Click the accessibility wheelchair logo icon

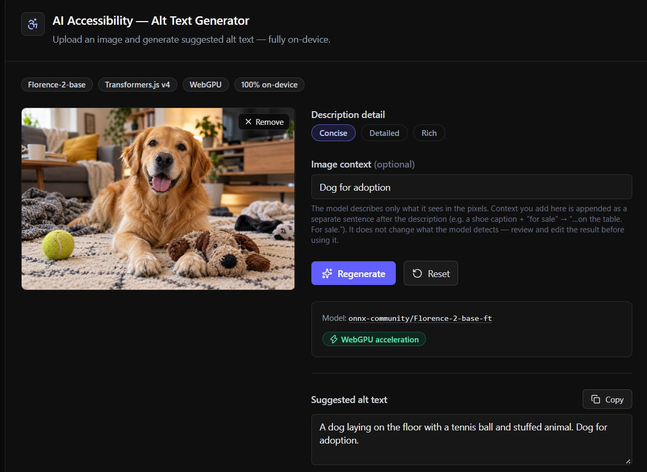33,24
